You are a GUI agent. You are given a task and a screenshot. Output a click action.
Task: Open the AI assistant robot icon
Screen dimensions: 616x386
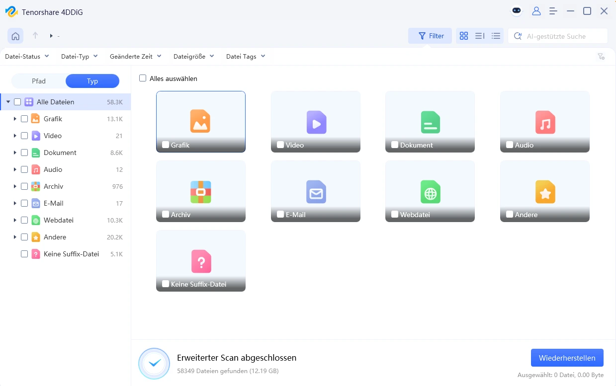tap(517, 11)
